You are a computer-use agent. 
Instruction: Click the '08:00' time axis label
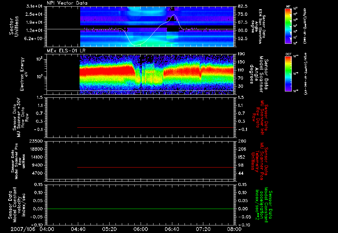tap(234, 229)
